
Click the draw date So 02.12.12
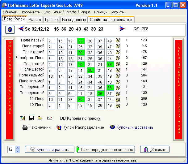pyautogui.click(x=37, y=29)
